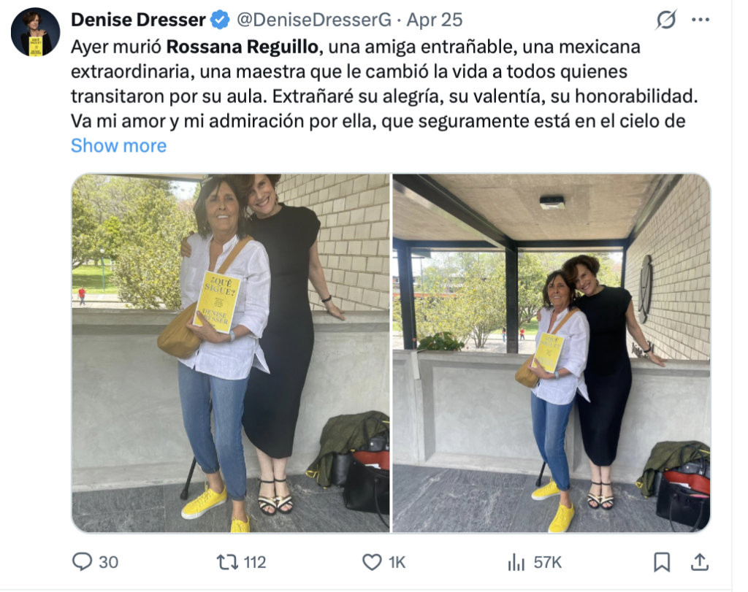The height and width of the screenshot is (592, 748).
Task: Bookmark this post
Action: pos(662,563)
